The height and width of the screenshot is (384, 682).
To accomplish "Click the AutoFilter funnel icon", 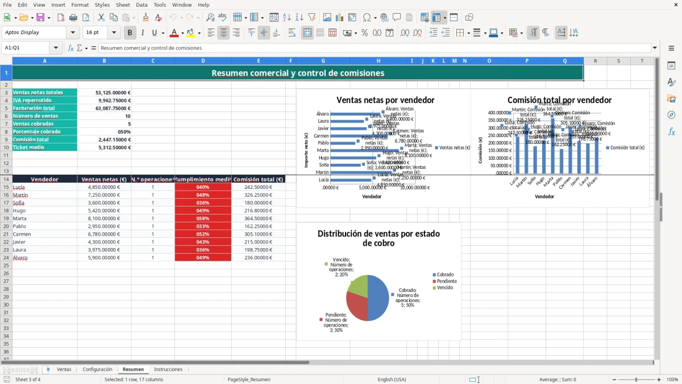I will pyautogui.click(x=311, y=18).
